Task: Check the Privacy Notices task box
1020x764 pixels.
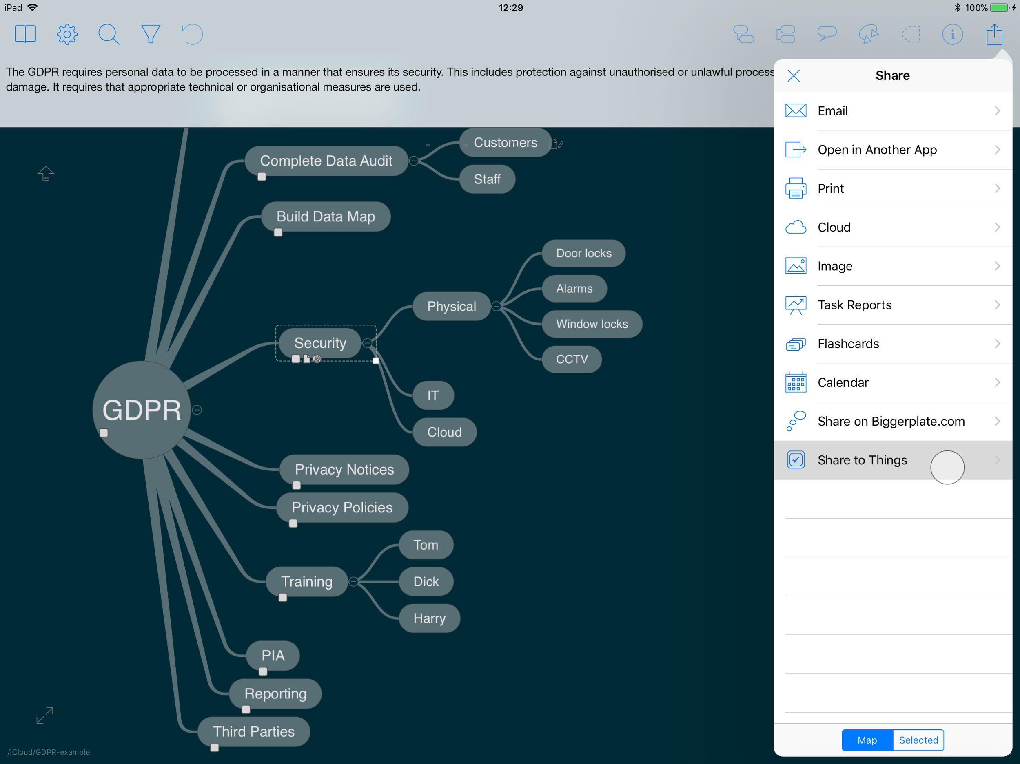Action: [x=297, y=486]
